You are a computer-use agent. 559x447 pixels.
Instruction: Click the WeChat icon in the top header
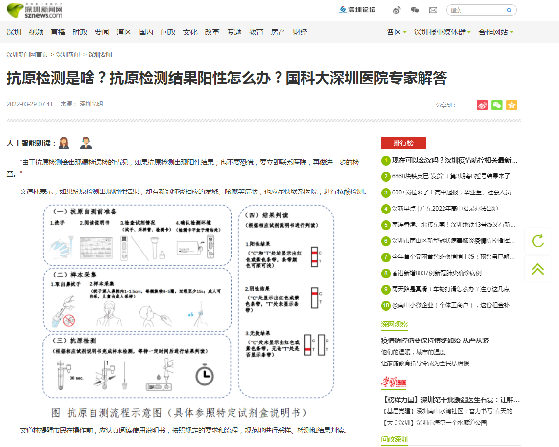pyautogui.click(x=415, y=10)
